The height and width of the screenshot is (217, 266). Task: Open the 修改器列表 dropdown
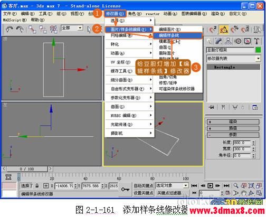(x=233, y=59)
